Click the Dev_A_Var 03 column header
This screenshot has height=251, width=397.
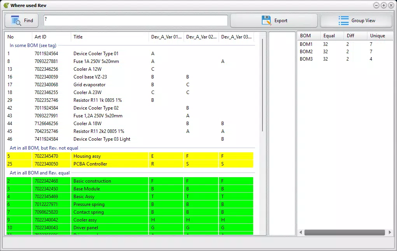[236, 37]
